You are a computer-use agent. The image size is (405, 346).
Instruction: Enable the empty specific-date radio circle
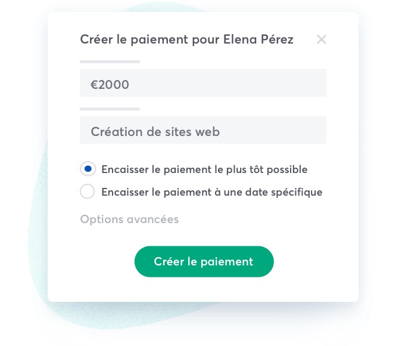tap(88, 191)
